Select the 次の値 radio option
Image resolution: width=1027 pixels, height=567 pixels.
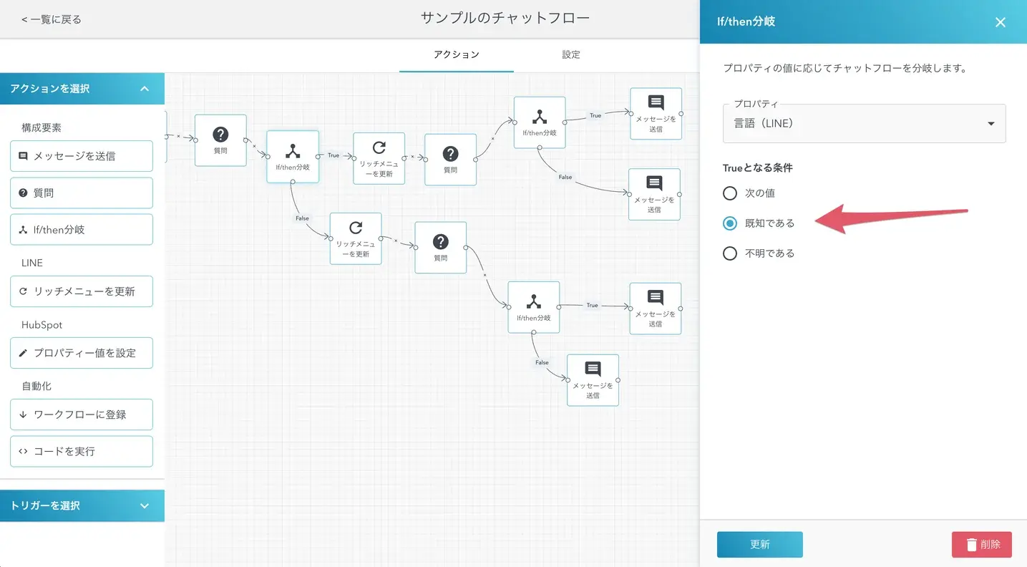tap(729, 193)
